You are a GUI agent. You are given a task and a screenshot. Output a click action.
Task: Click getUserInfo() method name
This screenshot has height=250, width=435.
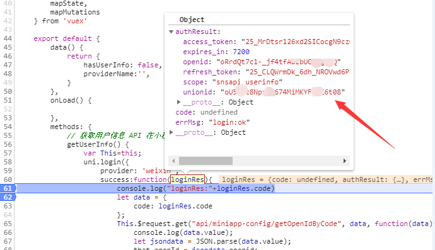94,144
